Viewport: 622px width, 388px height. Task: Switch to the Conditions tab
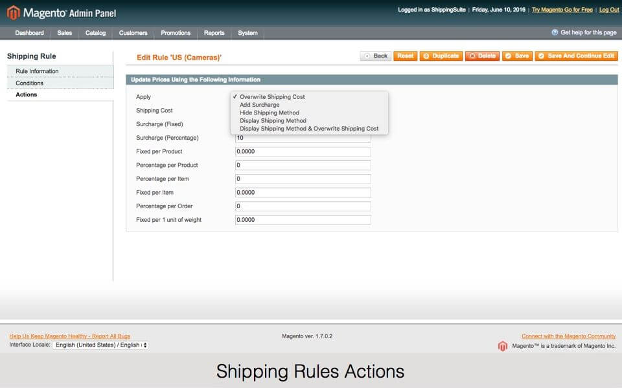[60, 83]
